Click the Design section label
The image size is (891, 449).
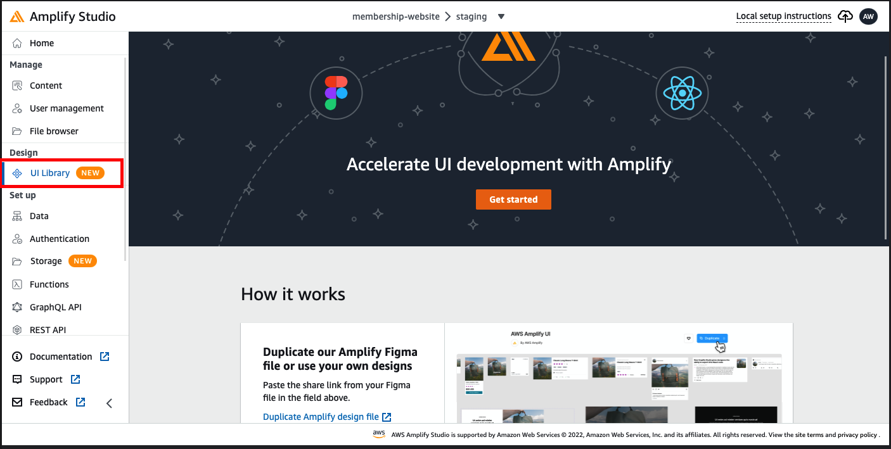23,153
